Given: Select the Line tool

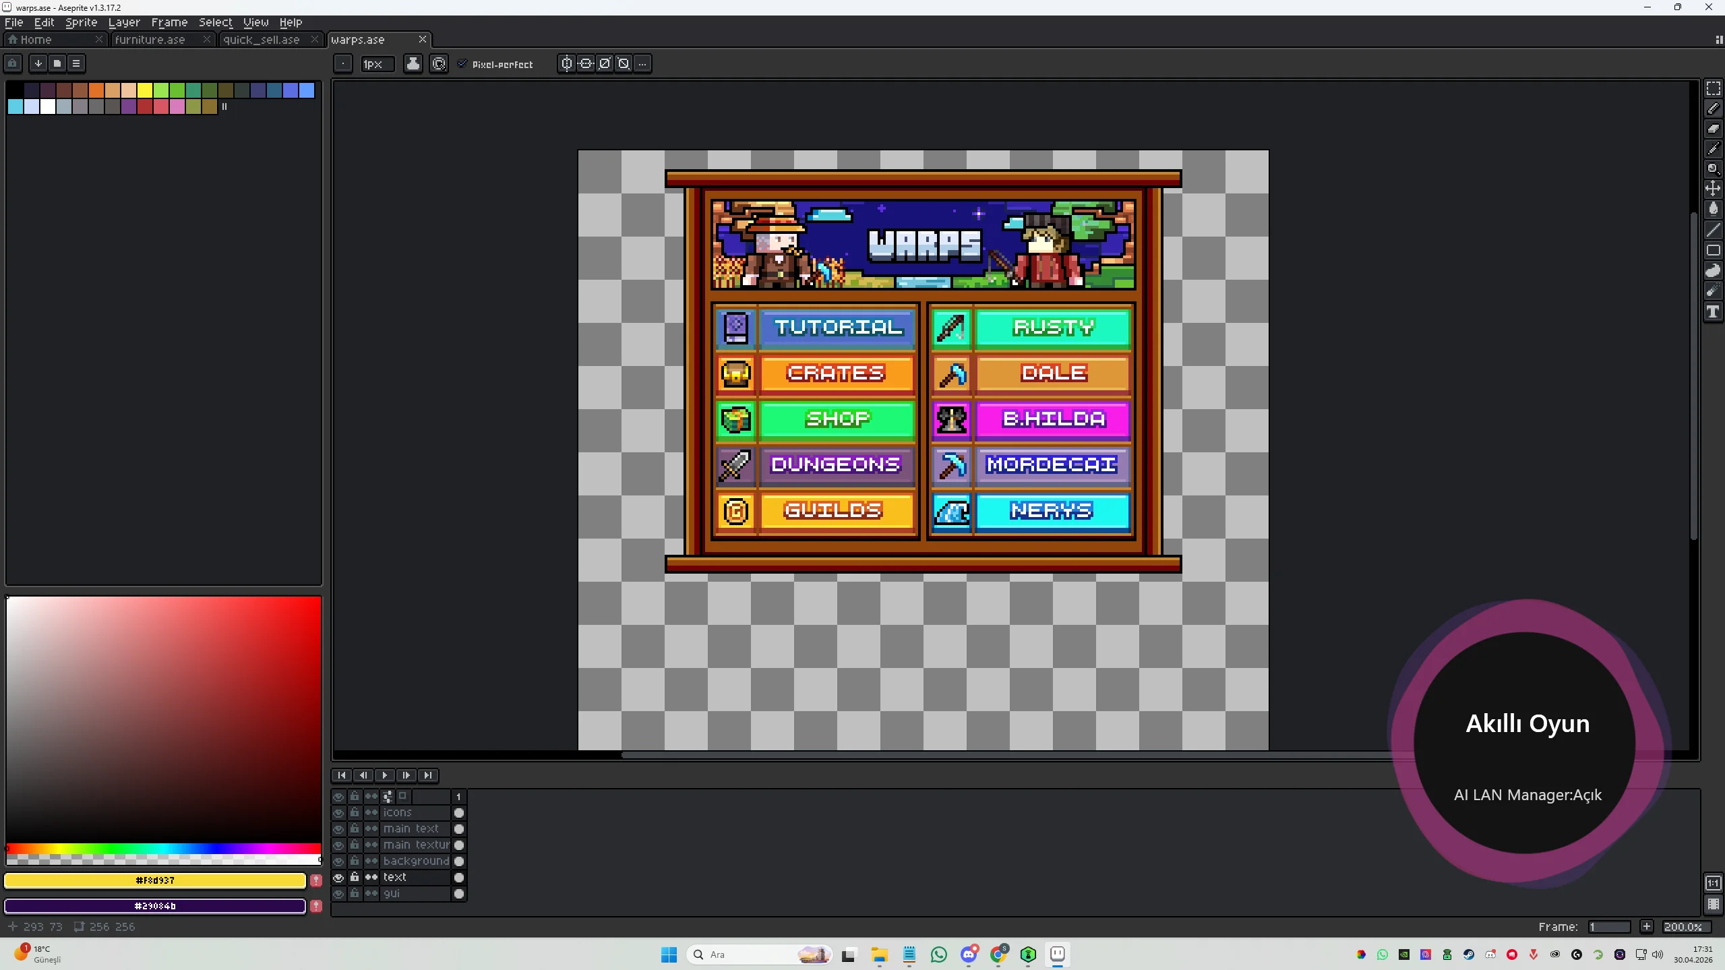Looking at the screenshot, I should 1713,231.
